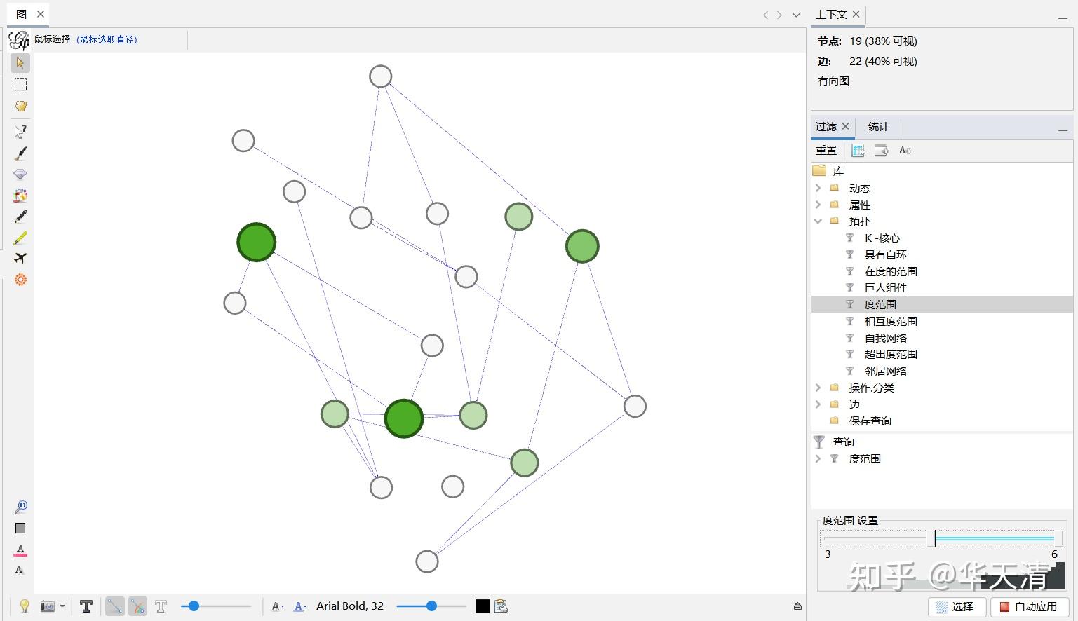Activate the airplane shortest path tool
This screenshot has width=1078, height=621.
20,258
